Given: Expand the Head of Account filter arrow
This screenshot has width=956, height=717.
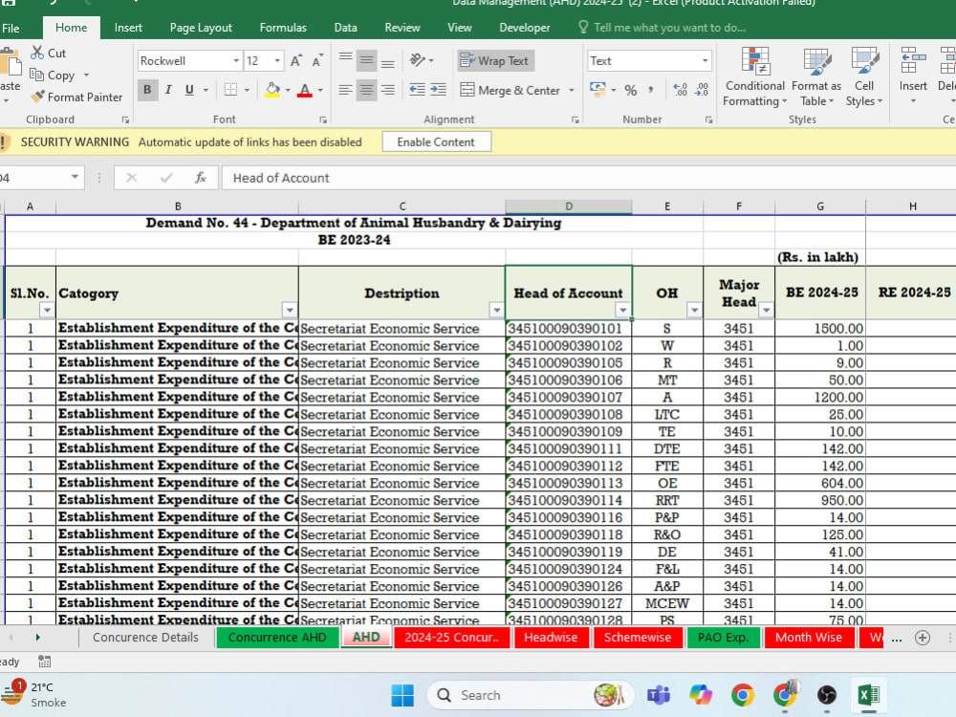Looking at the screenshot, I should 622,310.
